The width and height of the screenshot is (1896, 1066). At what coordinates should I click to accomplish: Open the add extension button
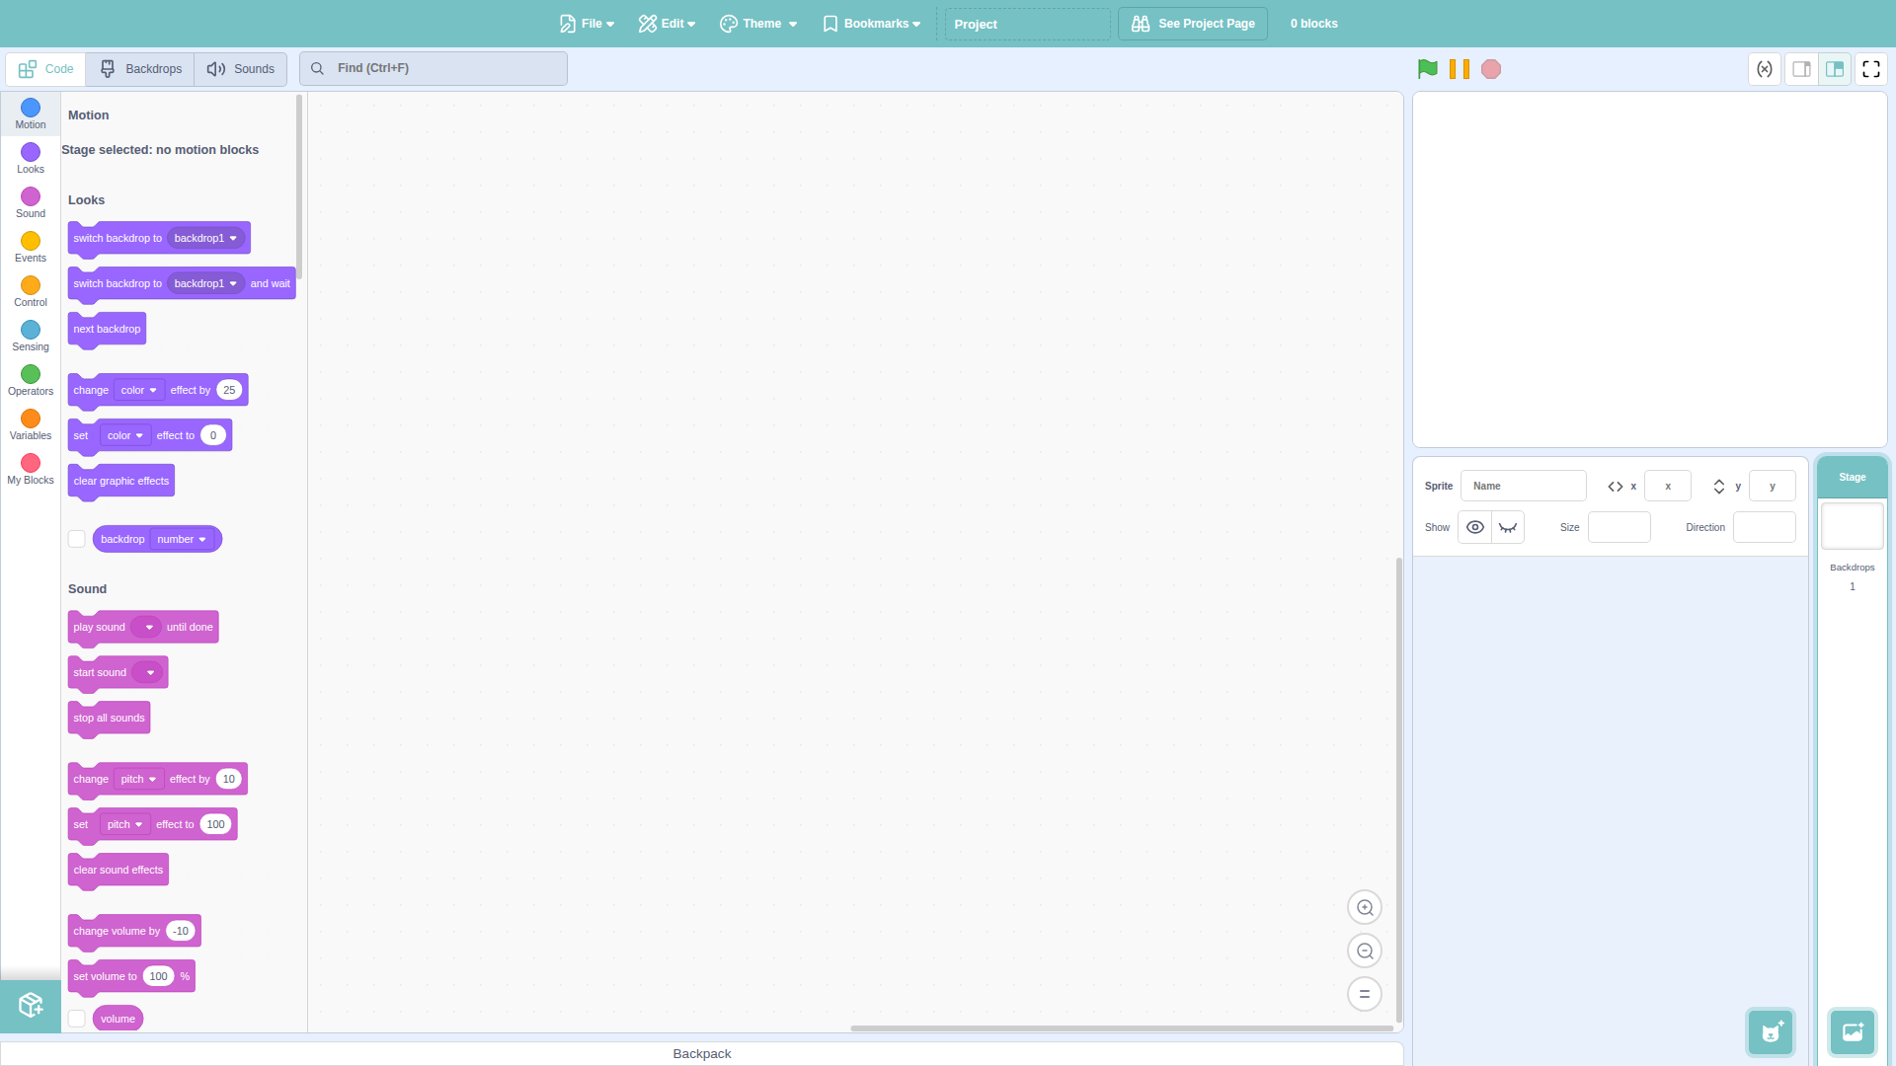tap(31, 1006)
